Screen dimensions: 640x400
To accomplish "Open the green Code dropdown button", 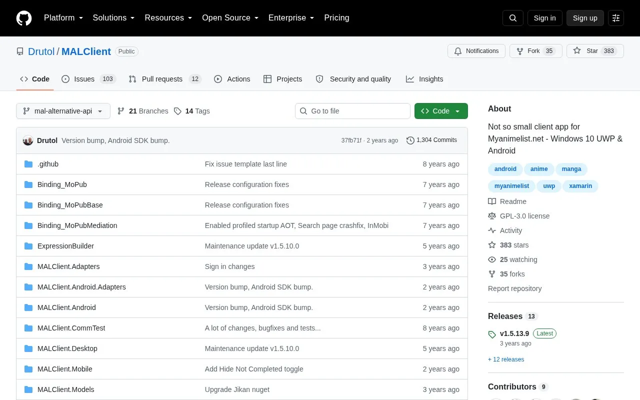I will tap(441, 111).
